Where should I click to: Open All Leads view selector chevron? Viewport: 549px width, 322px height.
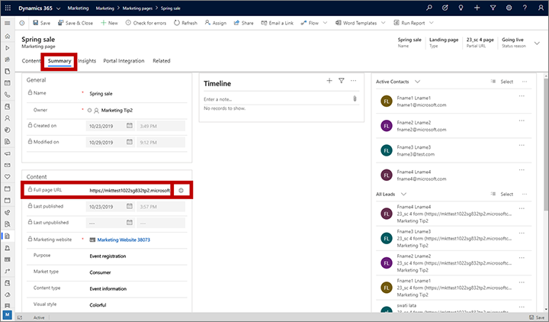(403, 194)
